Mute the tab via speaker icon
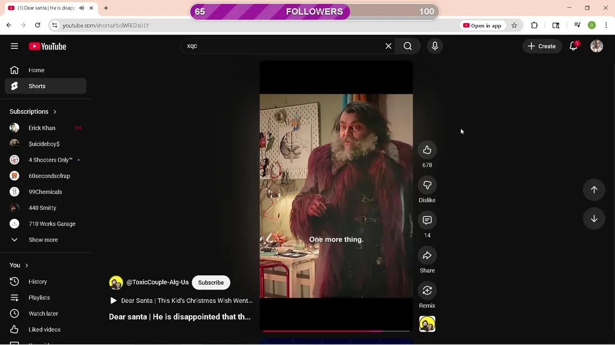 point(81,8)
